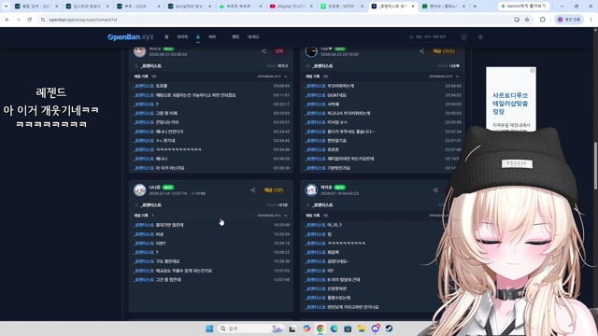Open the Chrome three-dot menu
The width and height of the screenshot is (598, 336).
click(x=591, y=20)
